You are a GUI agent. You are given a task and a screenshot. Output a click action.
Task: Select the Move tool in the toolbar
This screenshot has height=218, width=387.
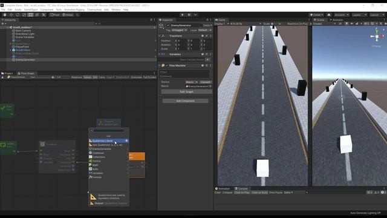tap(11, 15)
